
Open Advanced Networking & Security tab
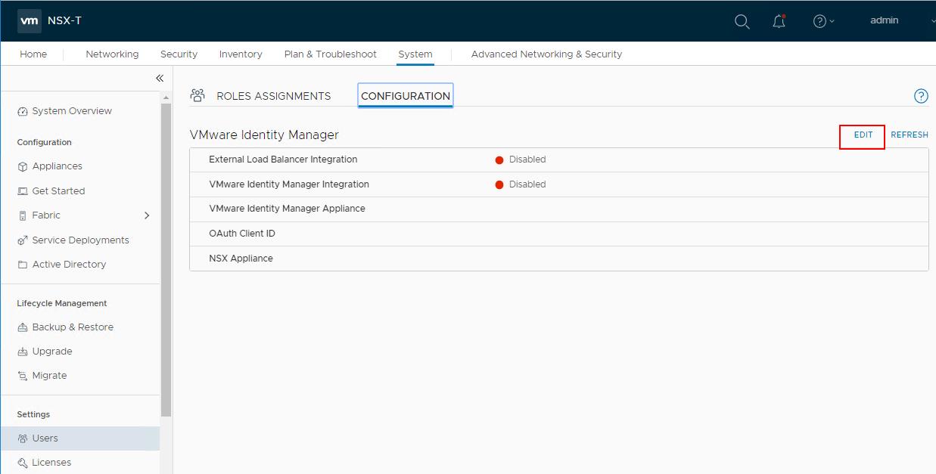click(546, 54)
